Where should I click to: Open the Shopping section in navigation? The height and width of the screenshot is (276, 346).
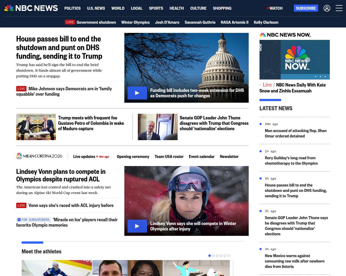pyautogui.click(x=222, y=8)
